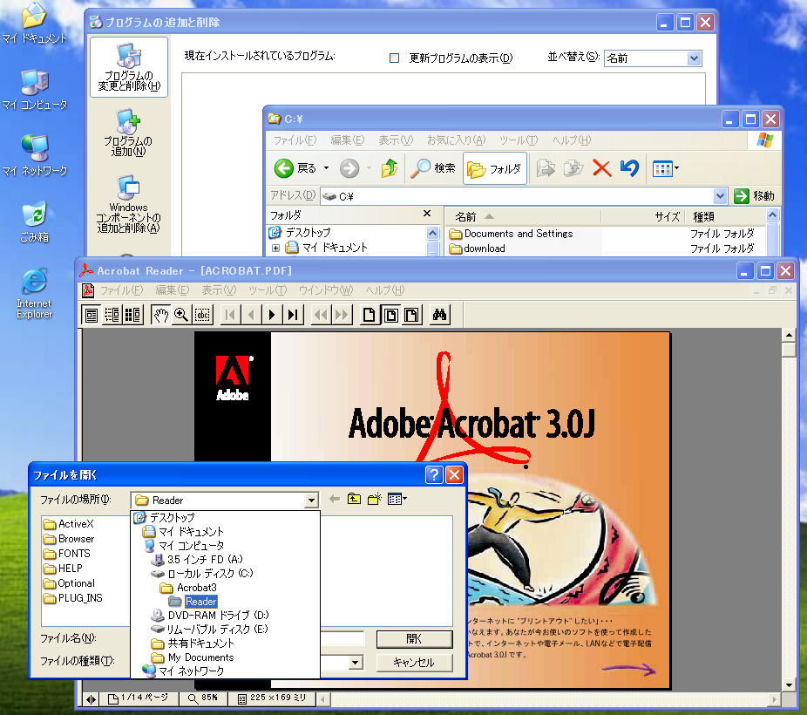The height and width of the screenshot is (715, 807).
Task: Open the View menu in Explorer window
Action: pos(396,140)
